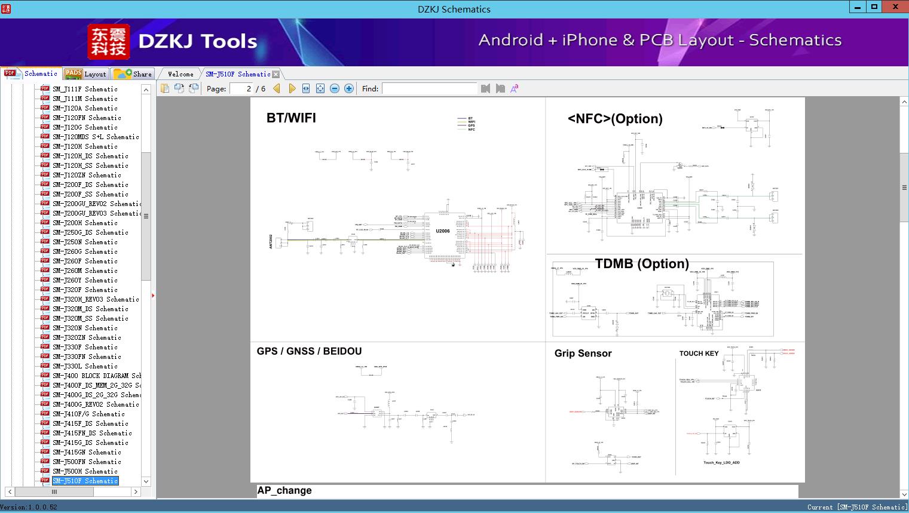Open the Share tab
Screen dimensions: 909x513
[133, 74]
